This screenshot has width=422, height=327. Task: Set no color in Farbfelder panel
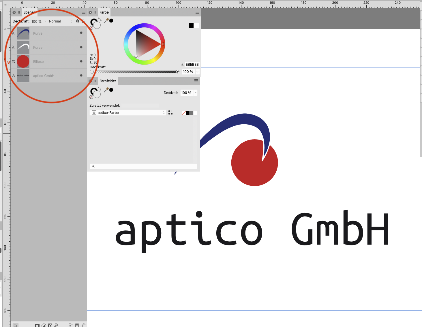(x=91, y=97)
